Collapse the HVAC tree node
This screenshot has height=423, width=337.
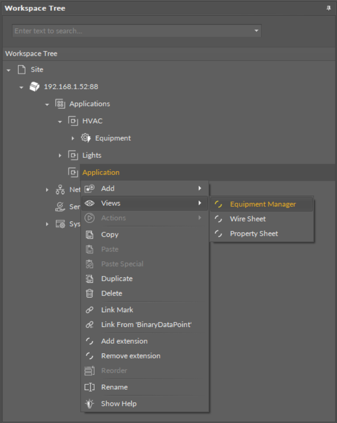tap(60, 122)
